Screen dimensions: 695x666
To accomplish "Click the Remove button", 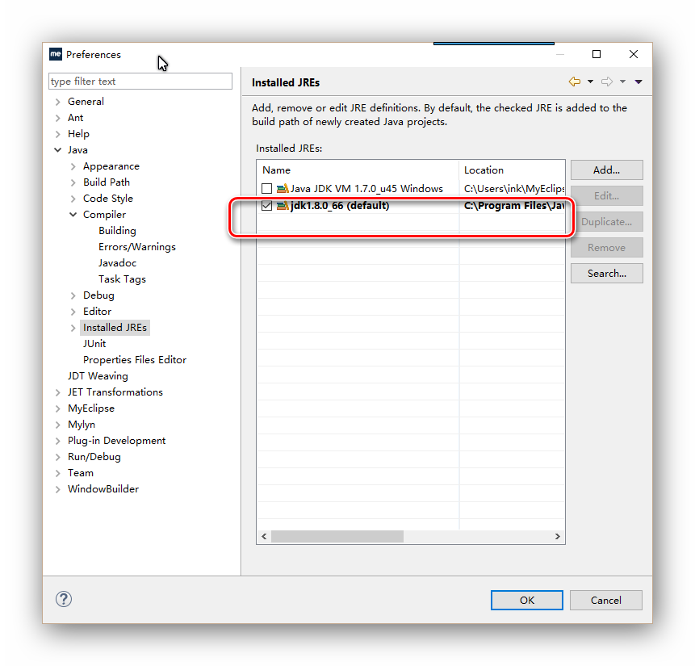I will tap(607, 247).
